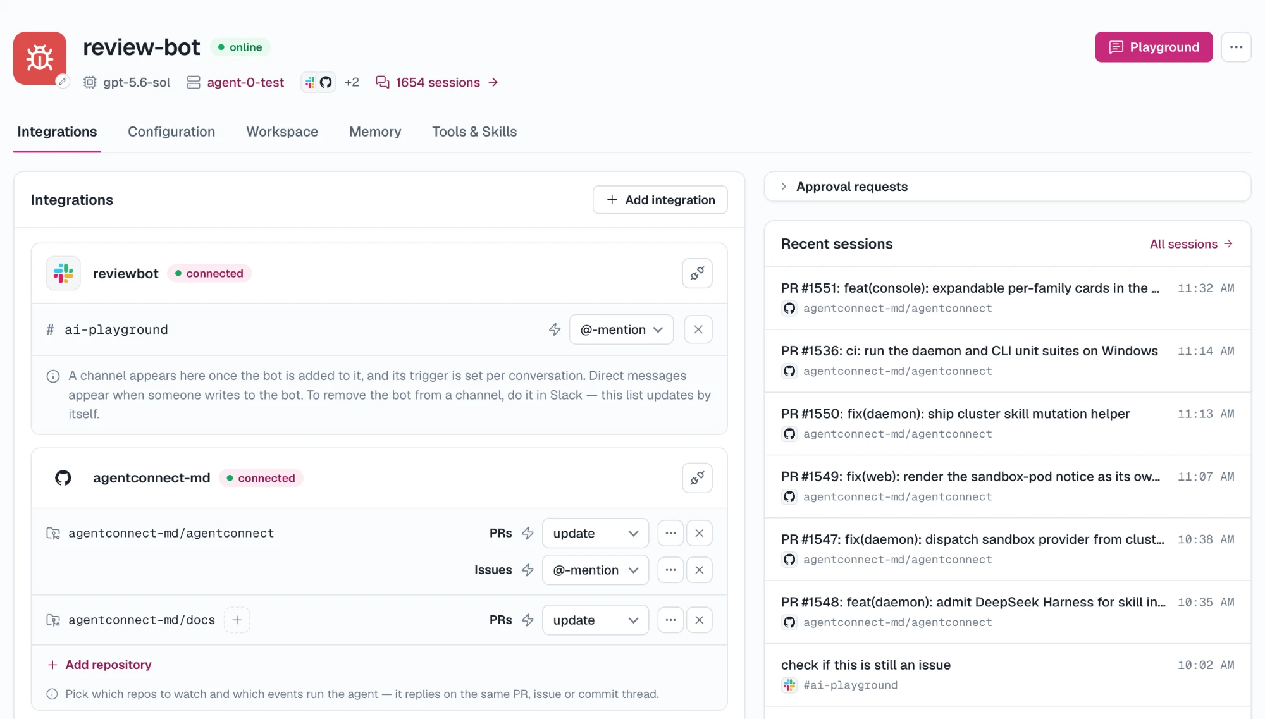Remove the PRs trigger for agentconnect-md/docs
Image resolution: width=1265 pixels, height=719 pixels.
[699, 620]
